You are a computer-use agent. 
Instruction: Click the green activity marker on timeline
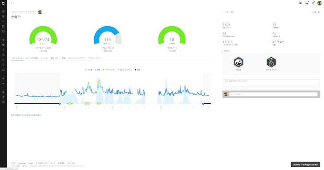[70, 103]
